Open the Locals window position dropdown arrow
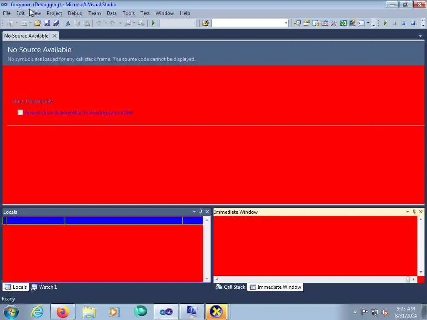 click(194, 211)
